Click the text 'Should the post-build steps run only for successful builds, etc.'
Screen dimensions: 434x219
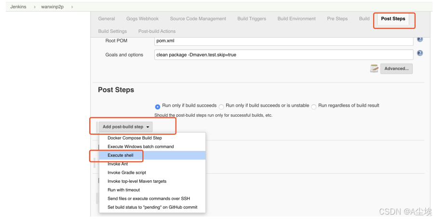(x=214, y=115)
